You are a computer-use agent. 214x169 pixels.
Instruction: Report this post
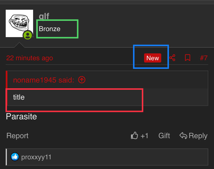(17, 136)
